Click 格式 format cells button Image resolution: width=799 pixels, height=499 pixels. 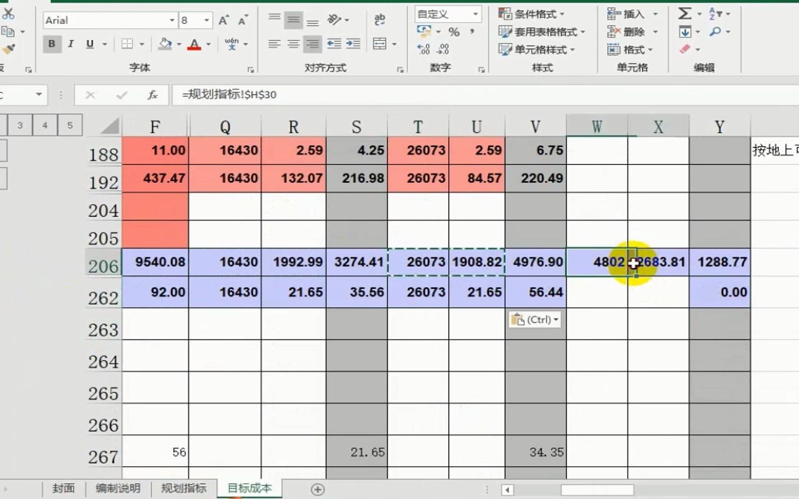629,49
